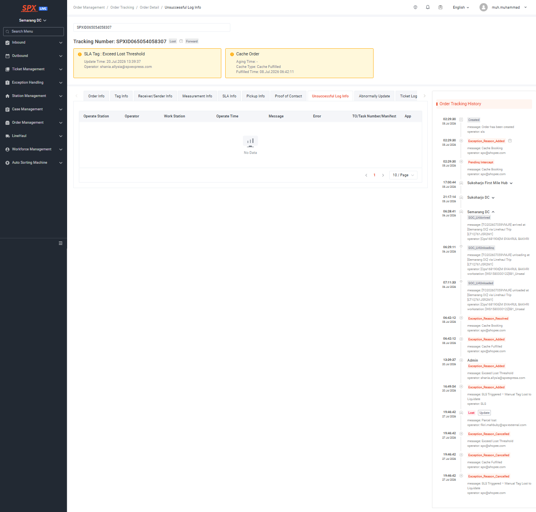Open the English language dropdown

click(461, 7)
